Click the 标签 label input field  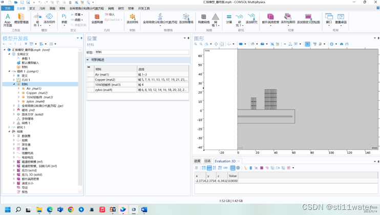142,52
